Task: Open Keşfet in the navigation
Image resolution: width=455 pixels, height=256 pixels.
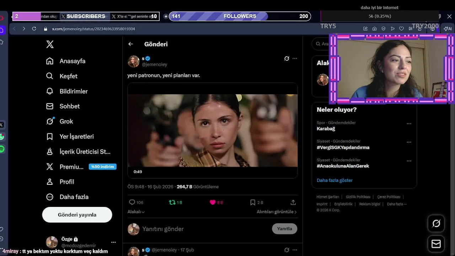Action: coord(62,76)
